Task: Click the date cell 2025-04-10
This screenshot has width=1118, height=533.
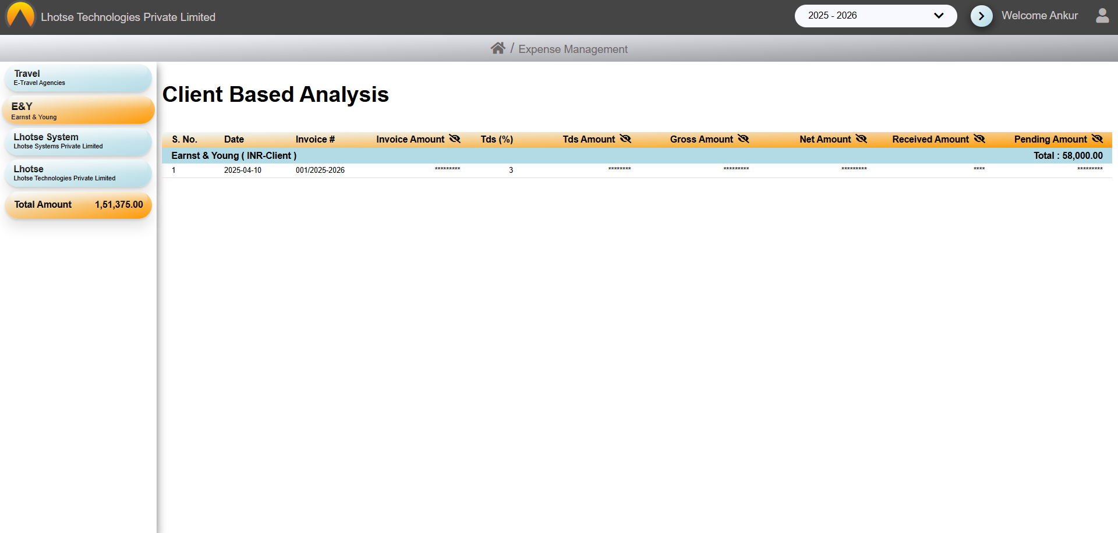Action: tap(243, 170)
